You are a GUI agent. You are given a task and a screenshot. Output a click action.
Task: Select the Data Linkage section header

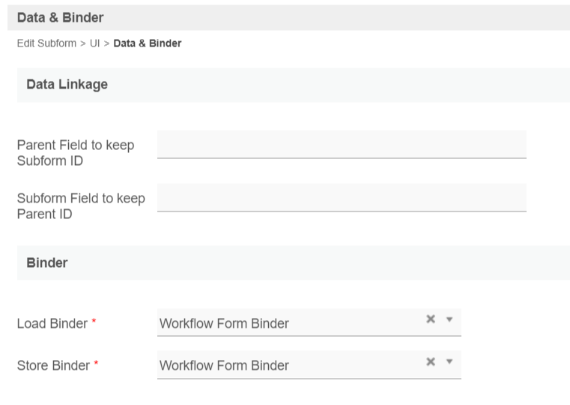click(67, 85)
